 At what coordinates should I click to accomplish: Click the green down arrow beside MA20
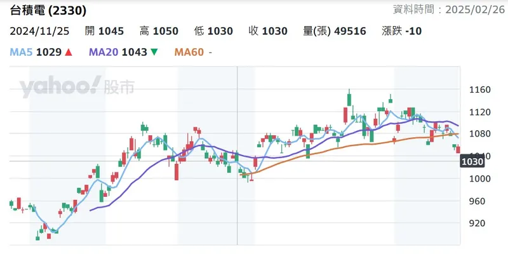click(x=154, y=52)
